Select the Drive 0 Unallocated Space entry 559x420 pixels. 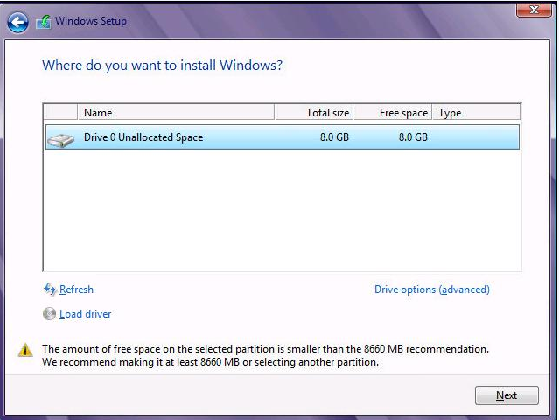[143, 137]
